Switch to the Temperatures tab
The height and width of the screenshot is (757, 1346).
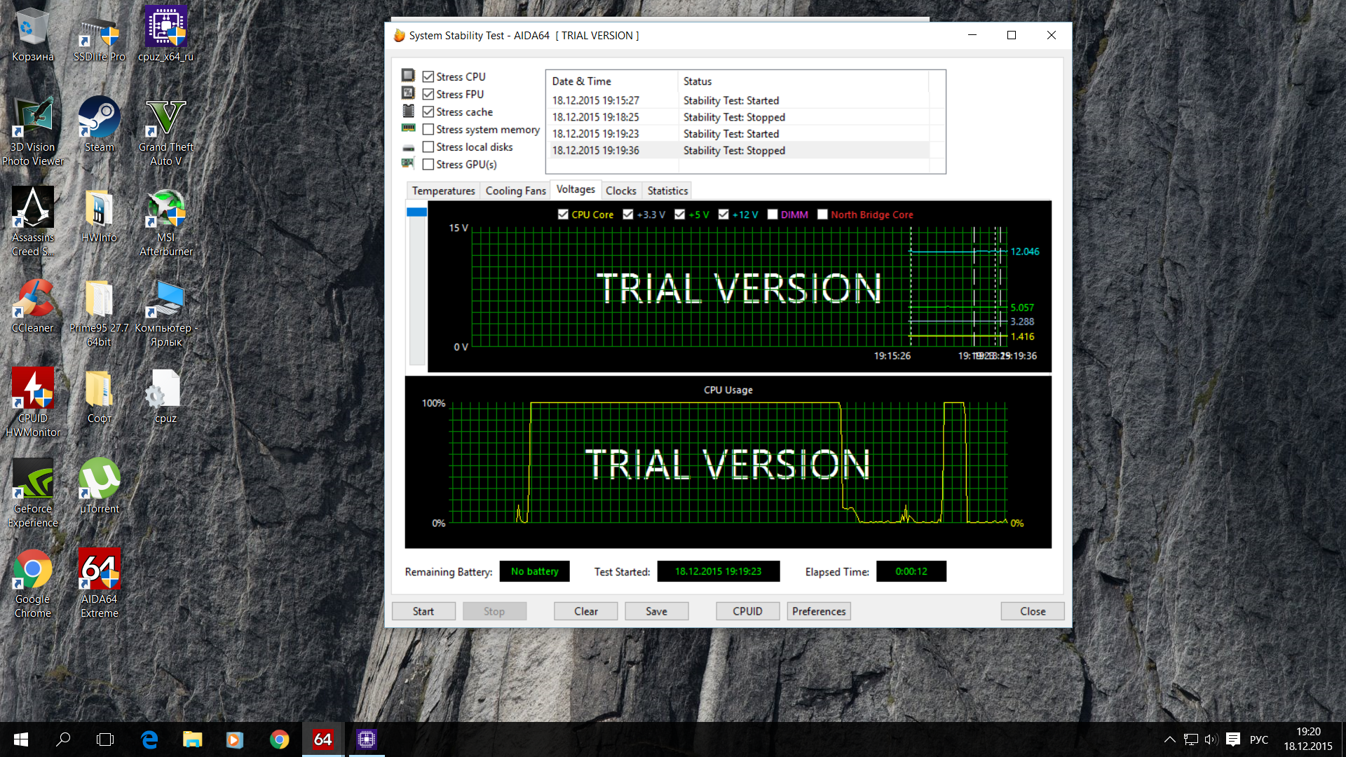click(443, 191)
